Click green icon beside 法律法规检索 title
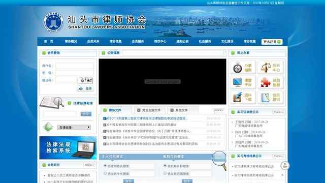Screen dimensions: 325x183 70,103
